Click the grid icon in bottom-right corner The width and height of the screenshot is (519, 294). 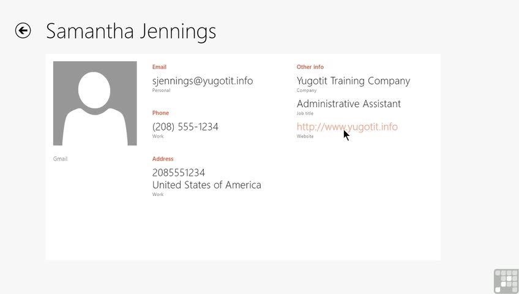click(506, 281)
